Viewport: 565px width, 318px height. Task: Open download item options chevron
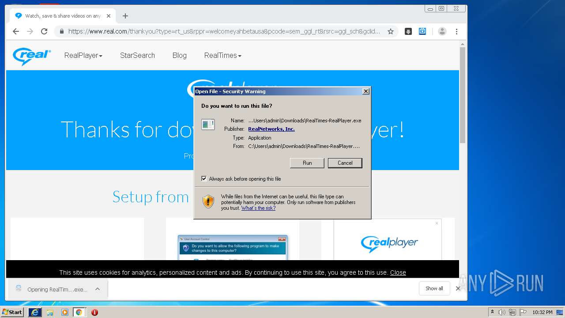click(x=98, y=289)
